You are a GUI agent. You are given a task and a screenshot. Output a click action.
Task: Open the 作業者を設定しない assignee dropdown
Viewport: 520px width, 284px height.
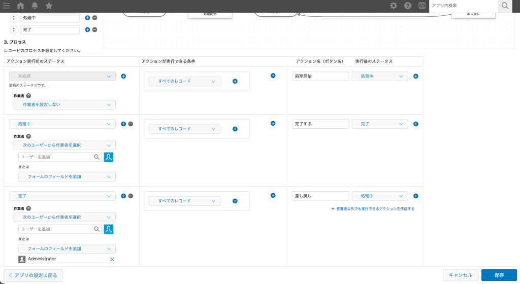(64, 104)
